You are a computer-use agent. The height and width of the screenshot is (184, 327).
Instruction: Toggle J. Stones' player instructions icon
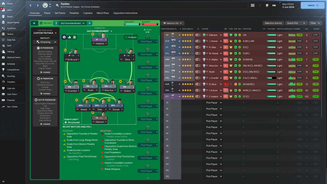click(x=198, y=41)
